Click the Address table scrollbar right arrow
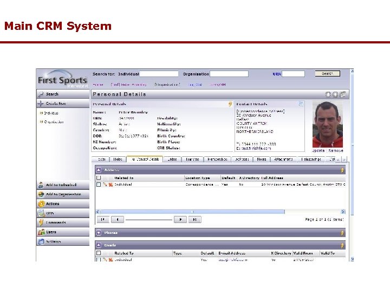 click(343, 212)
